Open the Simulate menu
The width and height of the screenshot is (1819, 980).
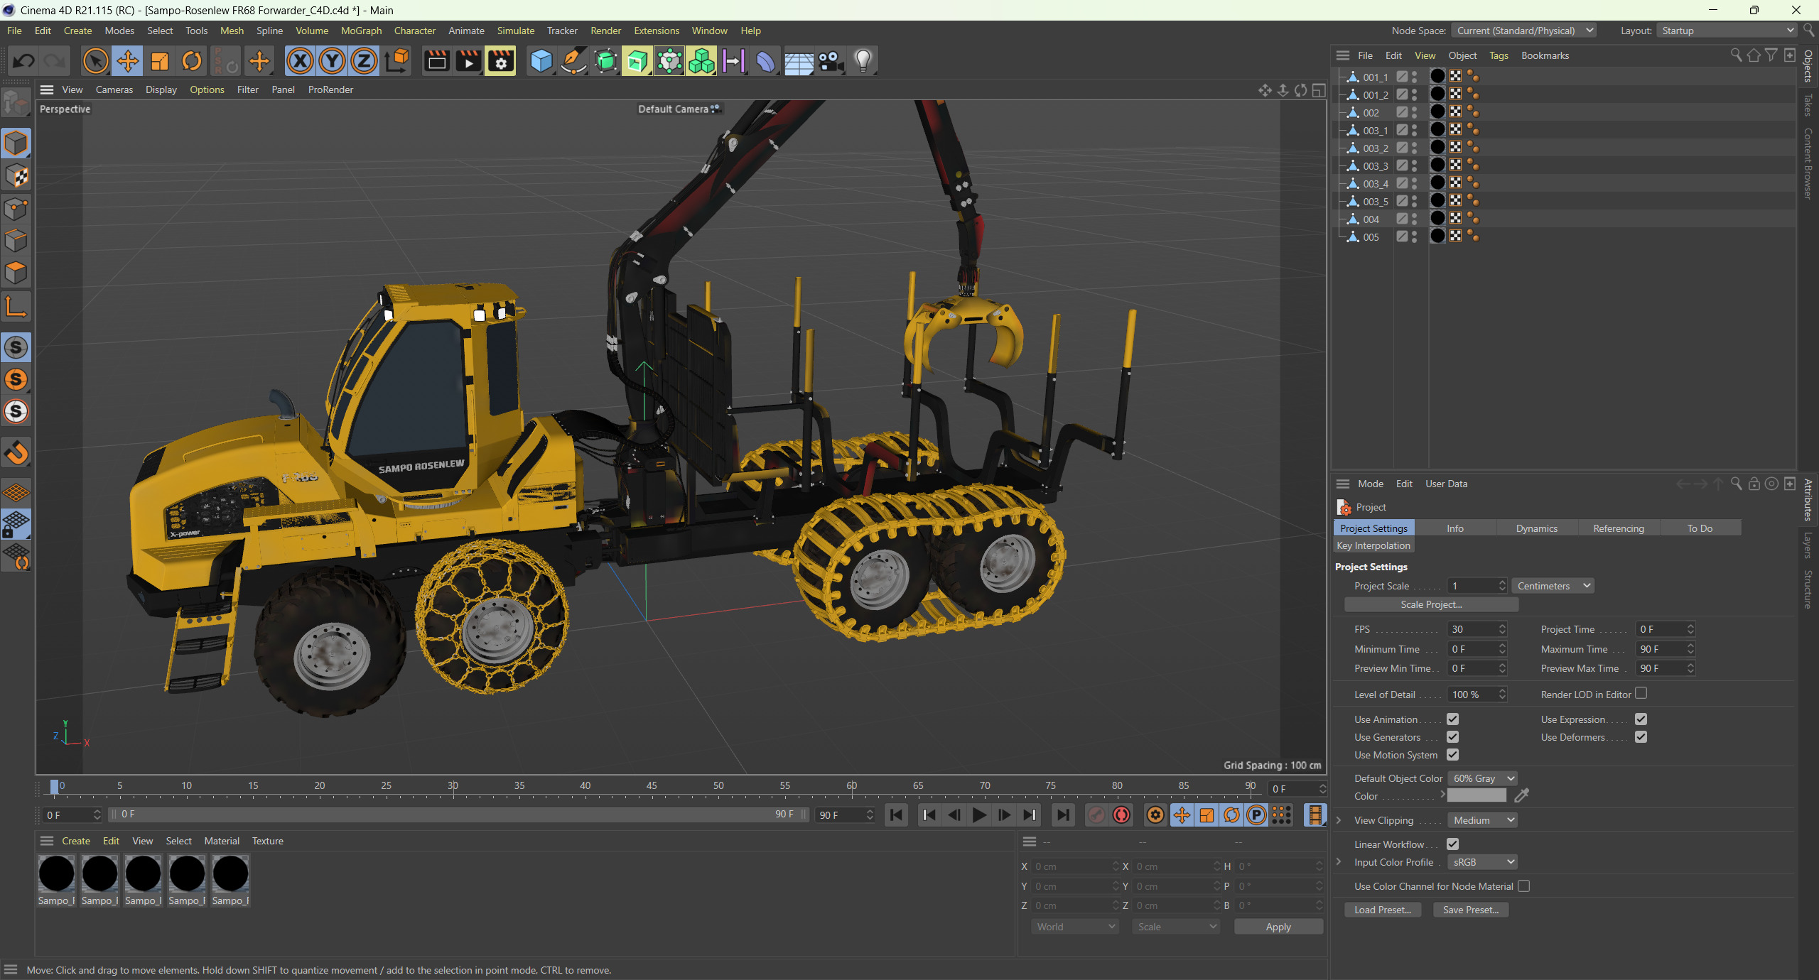515,31
